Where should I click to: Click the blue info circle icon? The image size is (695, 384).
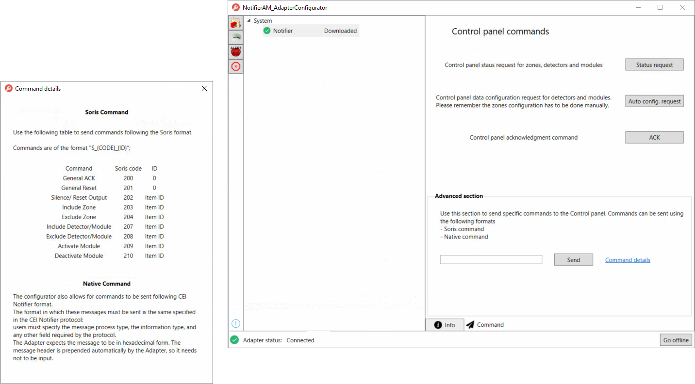pyautogui.click(x=236, y=323)
